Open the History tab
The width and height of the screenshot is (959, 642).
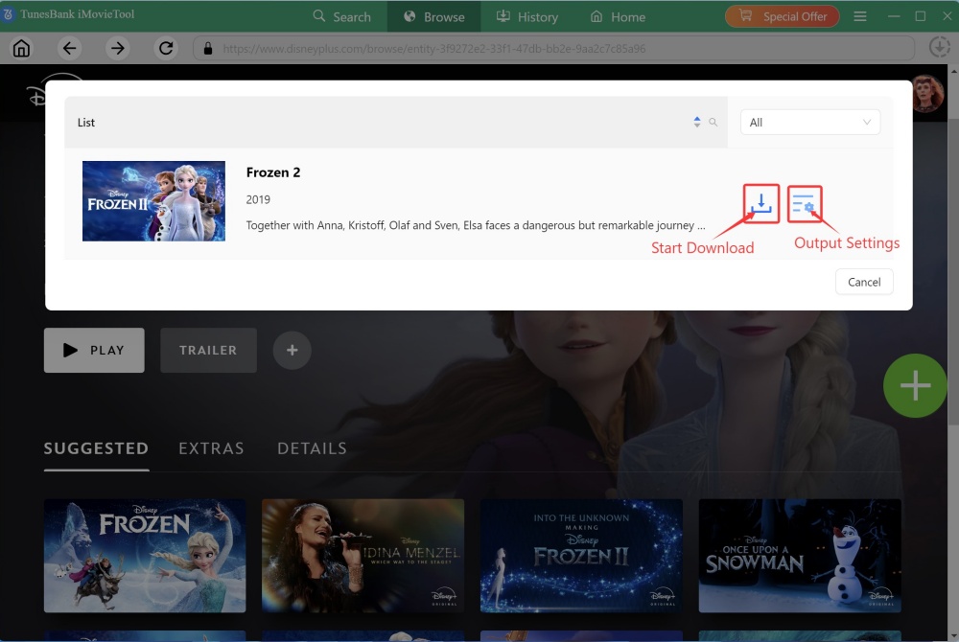pyautogui.click(x=526, y=16)
